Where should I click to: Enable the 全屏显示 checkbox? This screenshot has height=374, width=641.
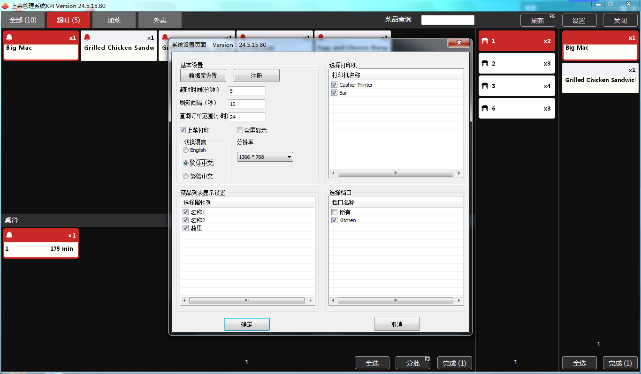point(240,130)
